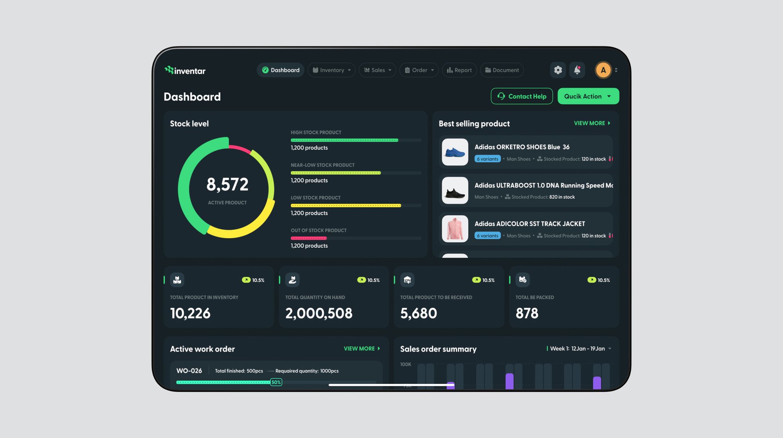Open the Inventory dropdown menu
Viewport: 783px width, 438px height.
332,70
